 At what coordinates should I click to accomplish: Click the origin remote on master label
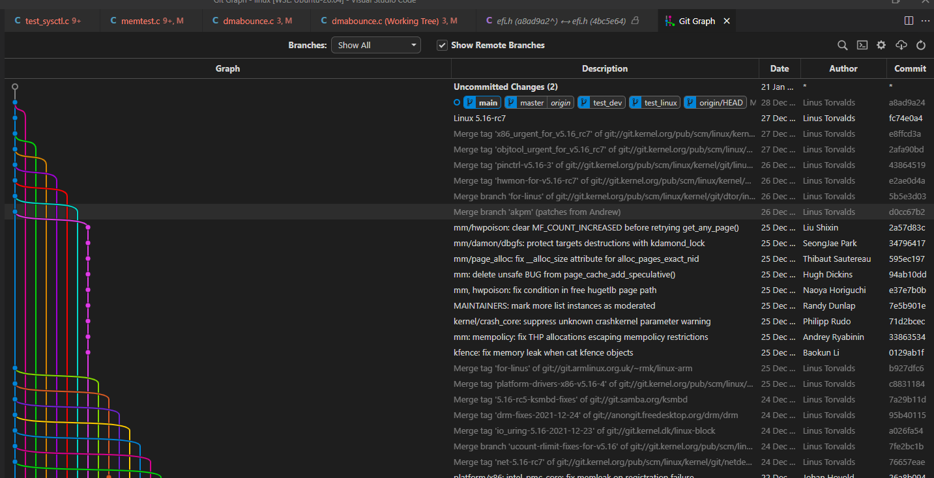561,103
